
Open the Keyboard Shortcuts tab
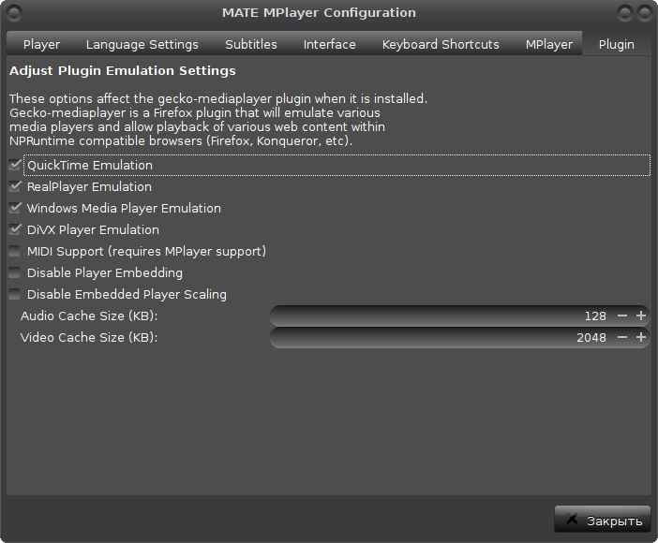coord(441,44)
